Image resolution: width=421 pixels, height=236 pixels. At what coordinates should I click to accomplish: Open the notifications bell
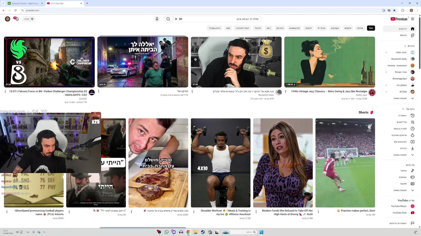(16, 19)
